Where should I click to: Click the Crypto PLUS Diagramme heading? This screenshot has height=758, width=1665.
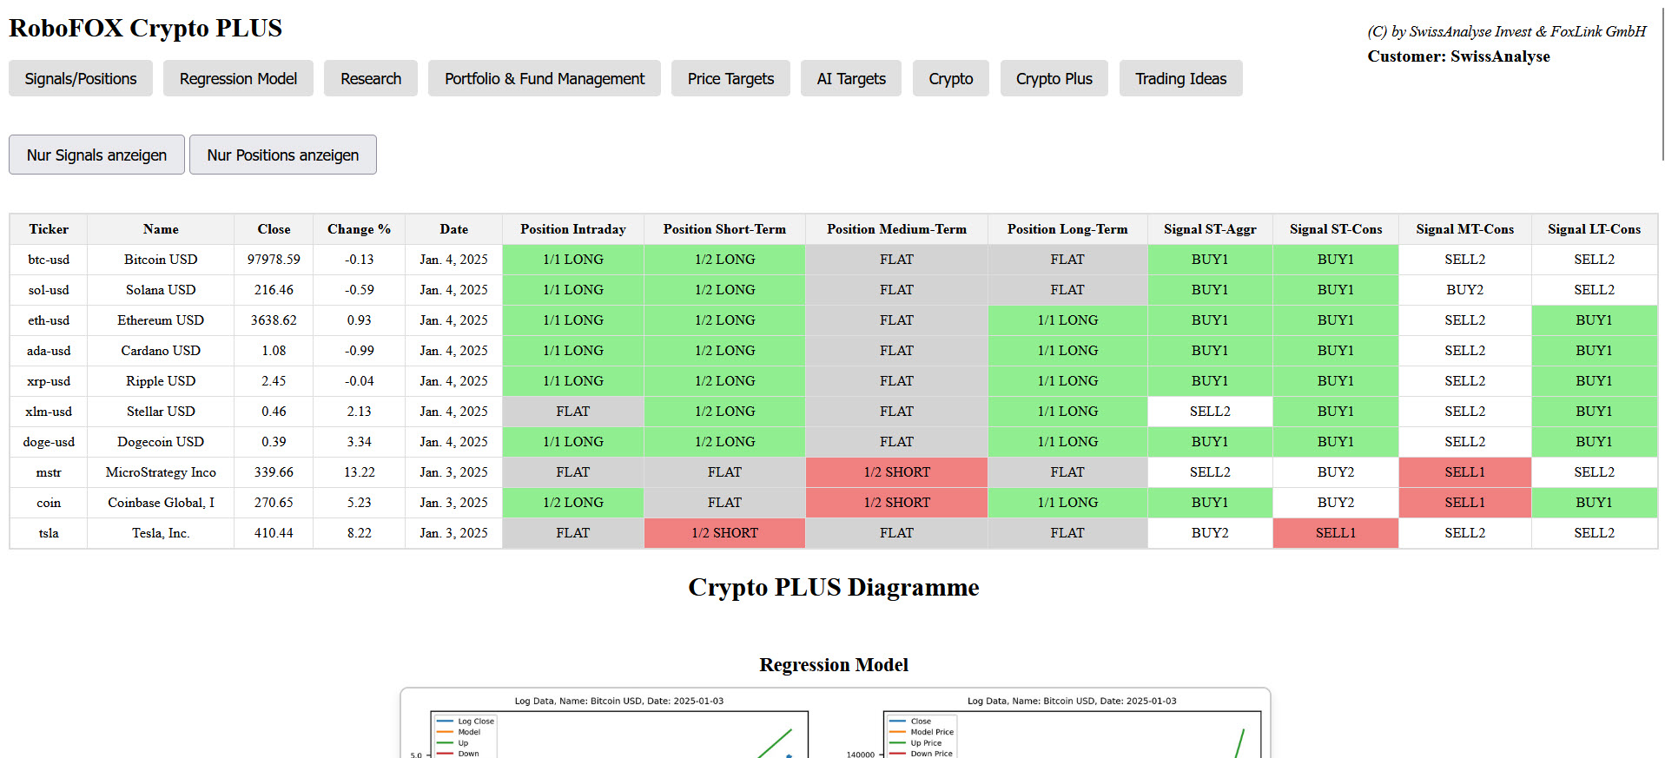pos(833,588)
